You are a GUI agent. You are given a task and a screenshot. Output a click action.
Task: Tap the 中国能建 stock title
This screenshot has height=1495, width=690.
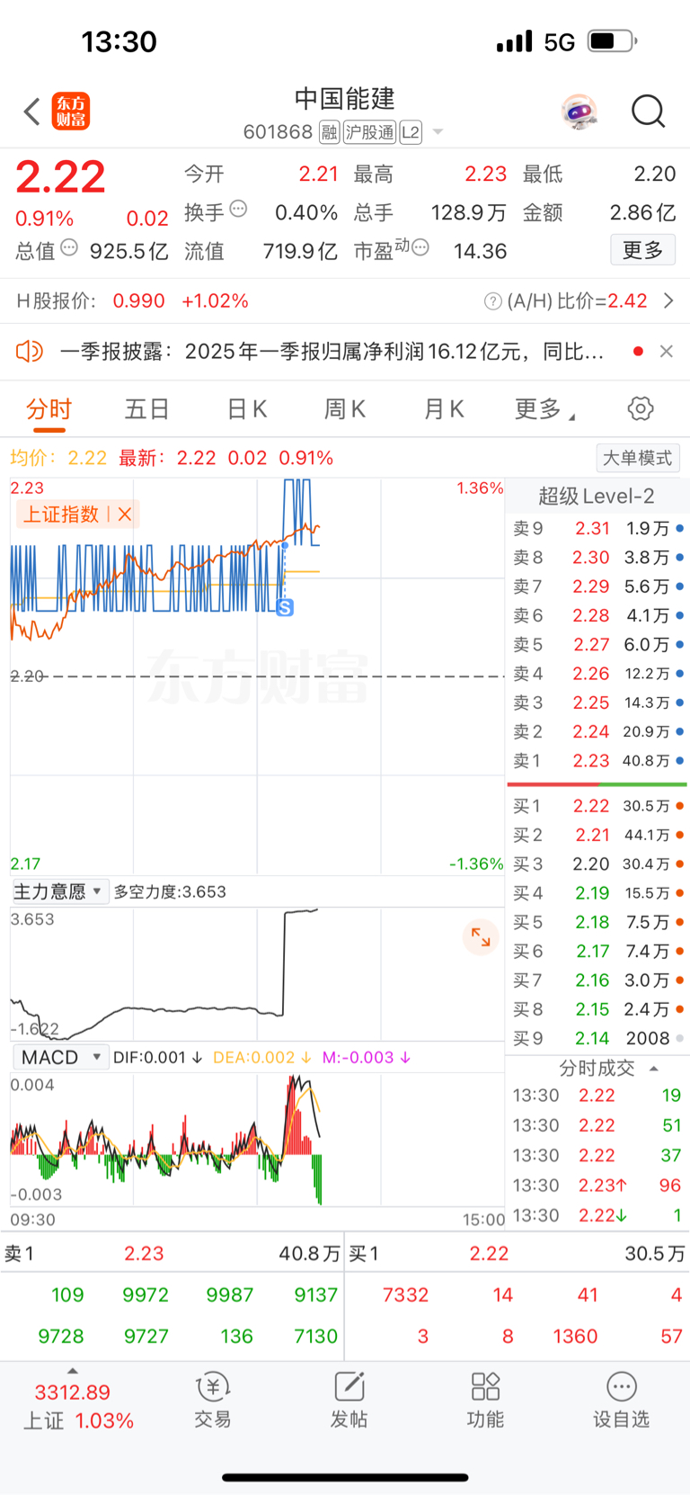click(345, 98)
